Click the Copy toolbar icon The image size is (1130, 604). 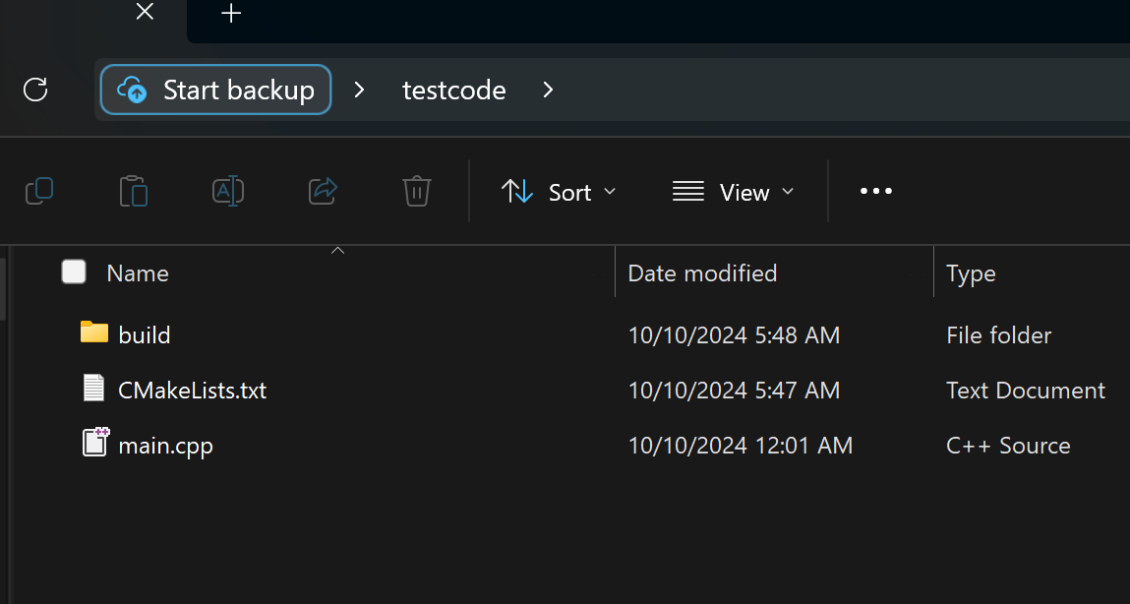(x=39, y=191)
